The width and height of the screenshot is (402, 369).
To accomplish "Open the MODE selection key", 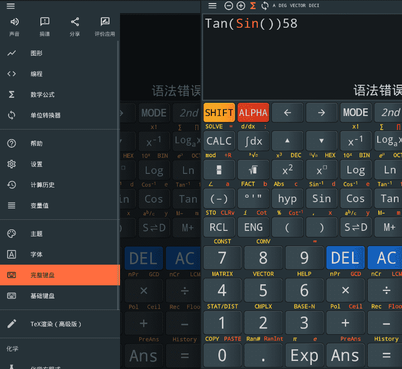I will point(355,112).
